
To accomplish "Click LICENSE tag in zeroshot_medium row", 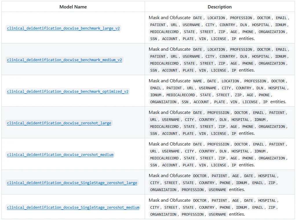I will pos(218,165).
